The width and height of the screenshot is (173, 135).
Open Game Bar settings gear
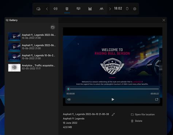tap(135, 9)
